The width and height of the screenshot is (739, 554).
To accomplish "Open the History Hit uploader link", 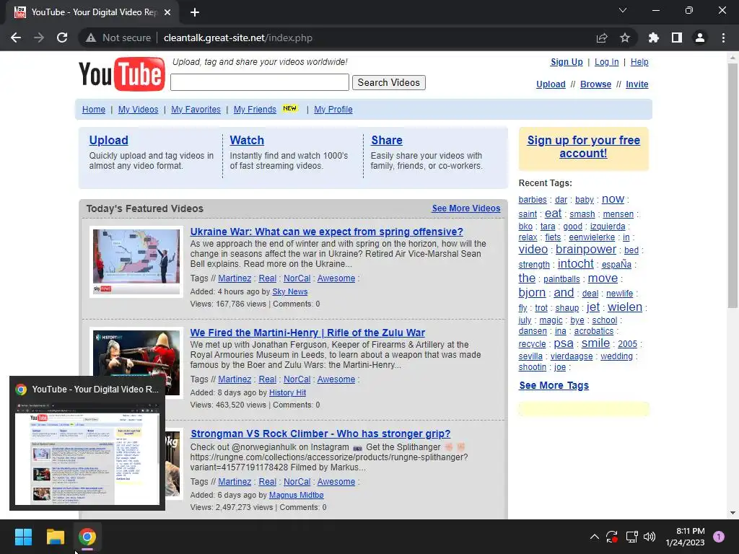I will pos(287,392).
